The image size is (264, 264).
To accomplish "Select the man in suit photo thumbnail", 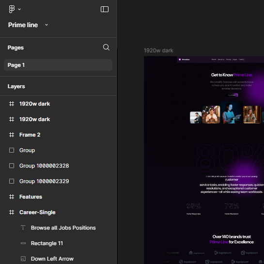I will (x=196, y=118).
